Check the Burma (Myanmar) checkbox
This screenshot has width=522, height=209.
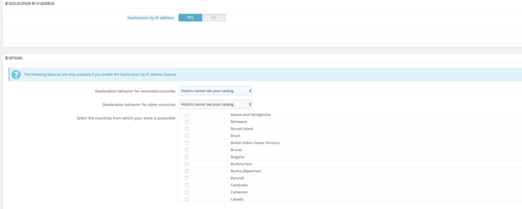coord(187,171)
